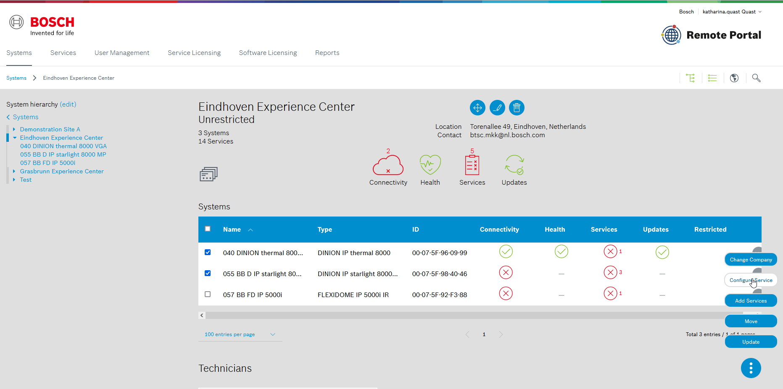The width and height of the screenshot is (783, 389).
Task: Click services error icon for 055 BB D
Action: [x=610, y=272]
